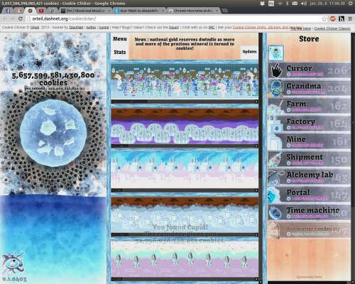The width and height of the screenshot is (355, 284).
Task: Click the grandmas building row
Action: tap(185, 80)
